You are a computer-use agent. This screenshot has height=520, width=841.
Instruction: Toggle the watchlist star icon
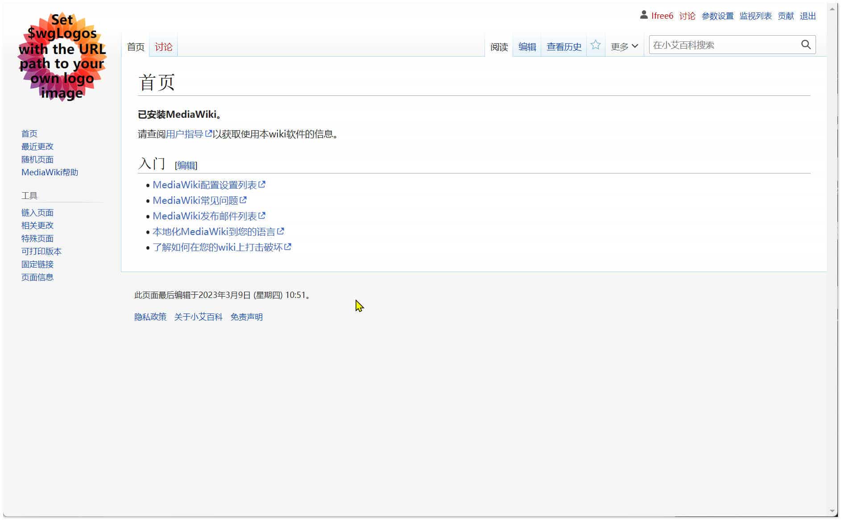(x=595, y=45)
